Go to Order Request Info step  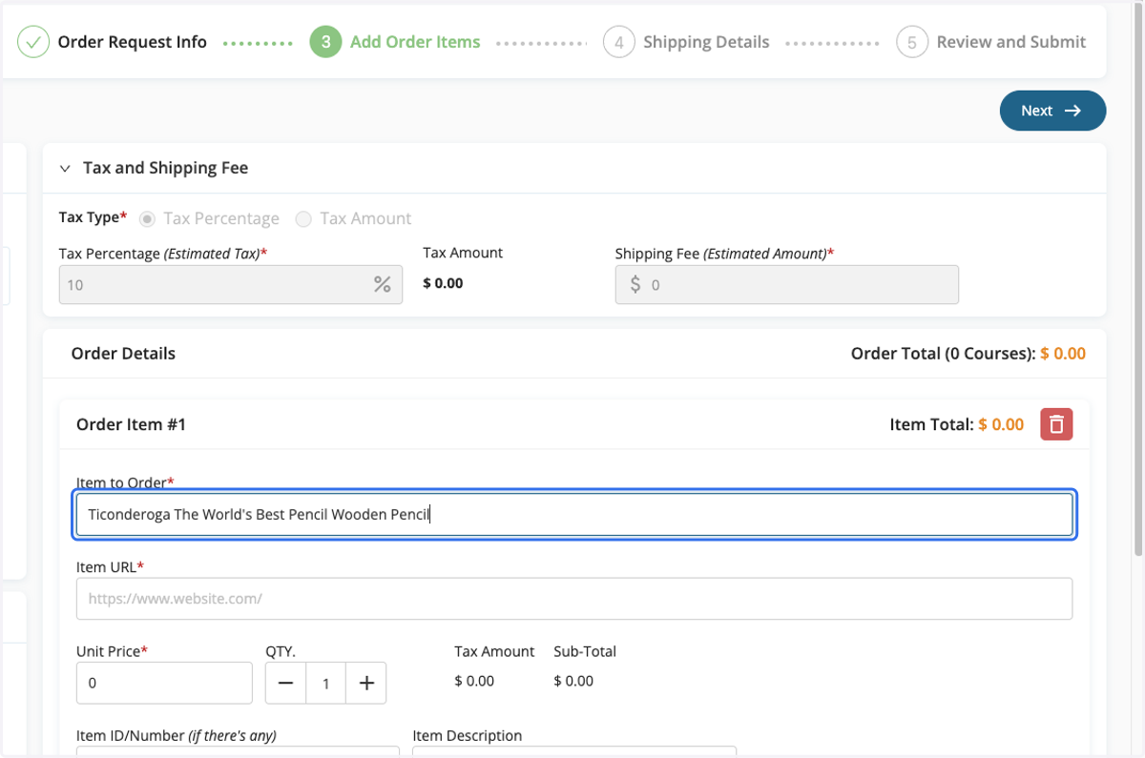click(x=133, y=42)
